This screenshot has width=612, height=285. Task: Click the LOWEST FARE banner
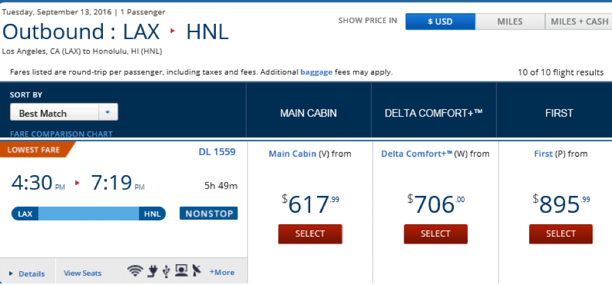coord(36,149)
